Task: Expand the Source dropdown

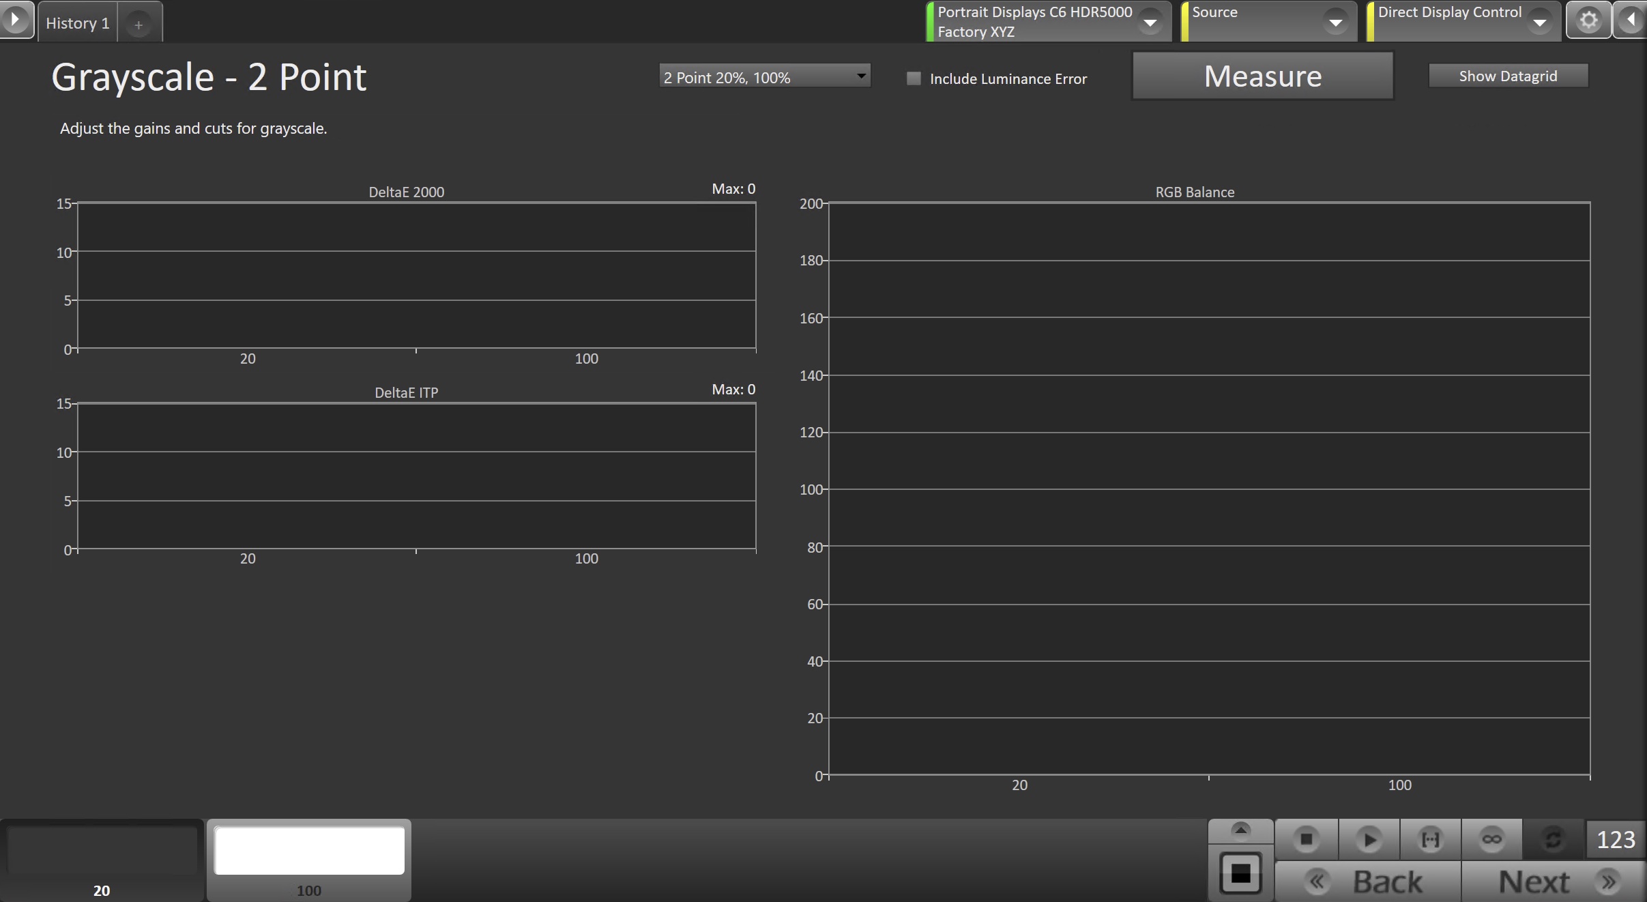Action: [x=1335, y=23]
